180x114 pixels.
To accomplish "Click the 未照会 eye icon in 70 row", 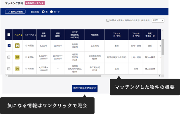I will (x=26, y=57).
